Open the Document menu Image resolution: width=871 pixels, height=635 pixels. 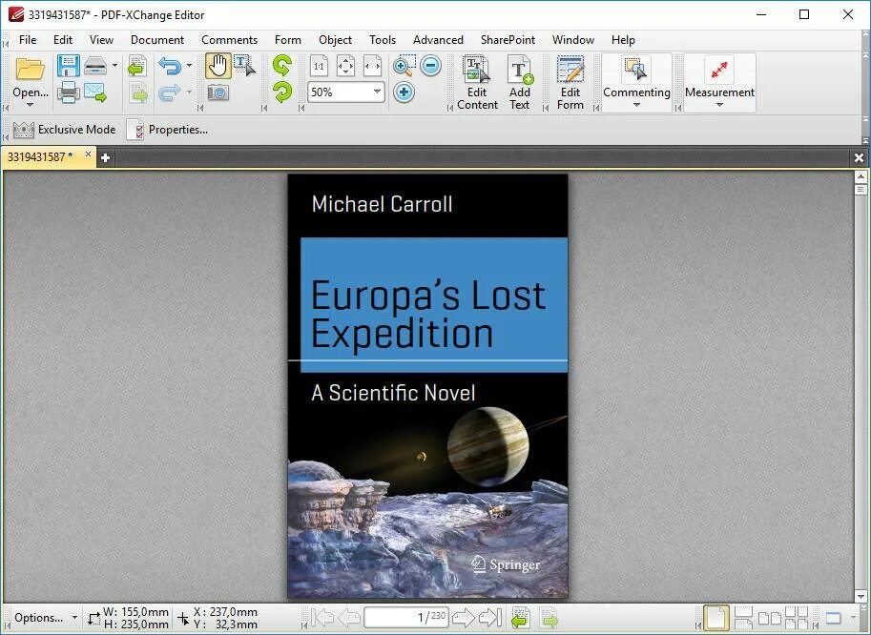coord(157,40)
